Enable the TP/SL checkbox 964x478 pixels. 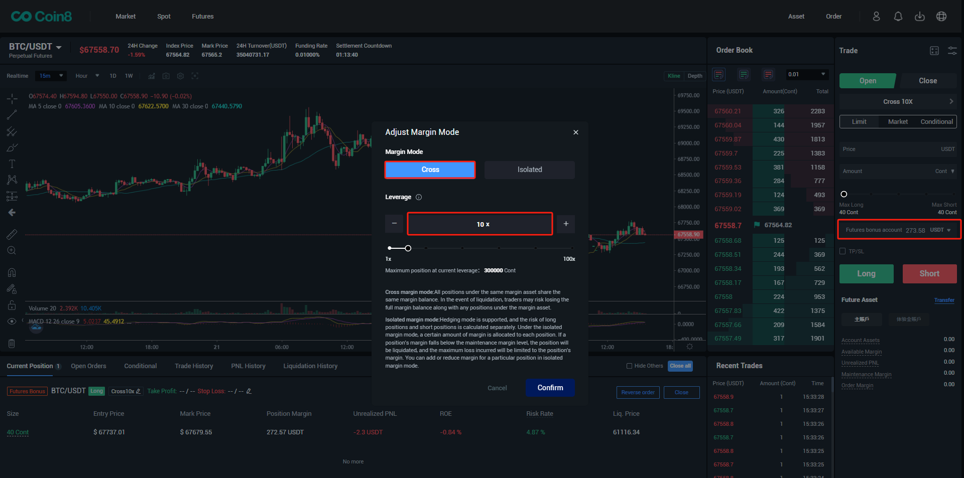click(843, 251)
